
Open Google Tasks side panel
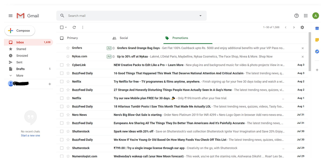317,51
